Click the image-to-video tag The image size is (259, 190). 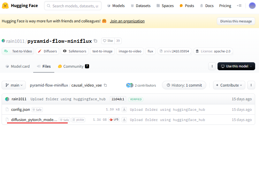(x=130, y=51)
